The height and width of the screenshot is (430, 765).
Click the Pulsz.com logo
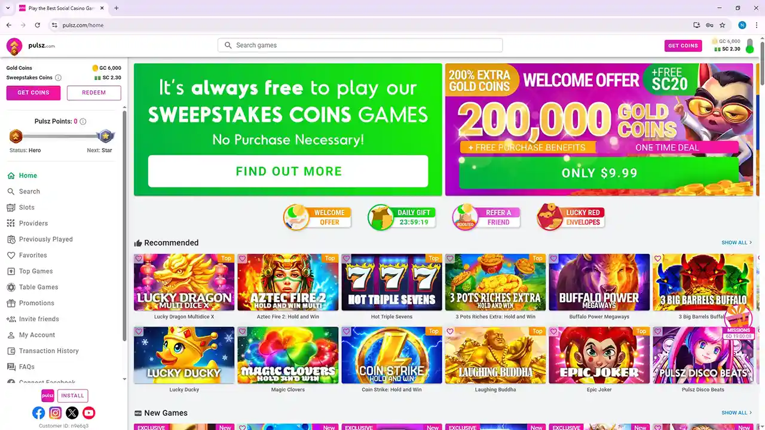30,46
